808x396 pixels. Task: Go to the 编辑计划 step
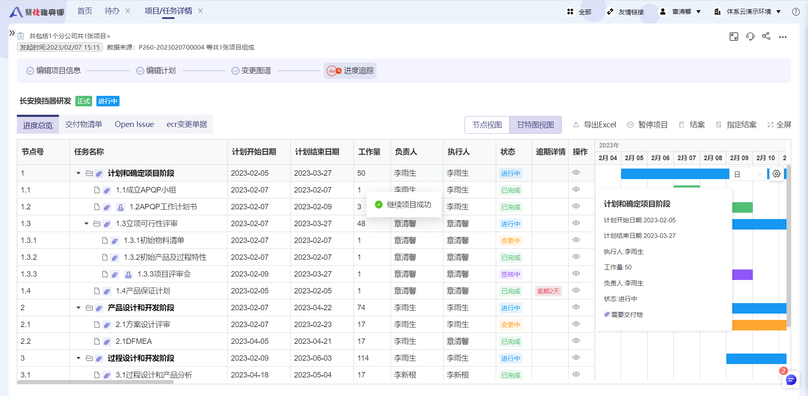click(x=156, y=71)
